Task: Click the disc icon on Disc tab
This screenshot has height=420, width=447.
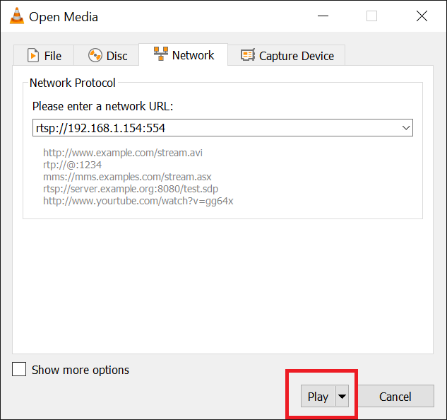Action: pyautogui.click(x=95, y=56)
